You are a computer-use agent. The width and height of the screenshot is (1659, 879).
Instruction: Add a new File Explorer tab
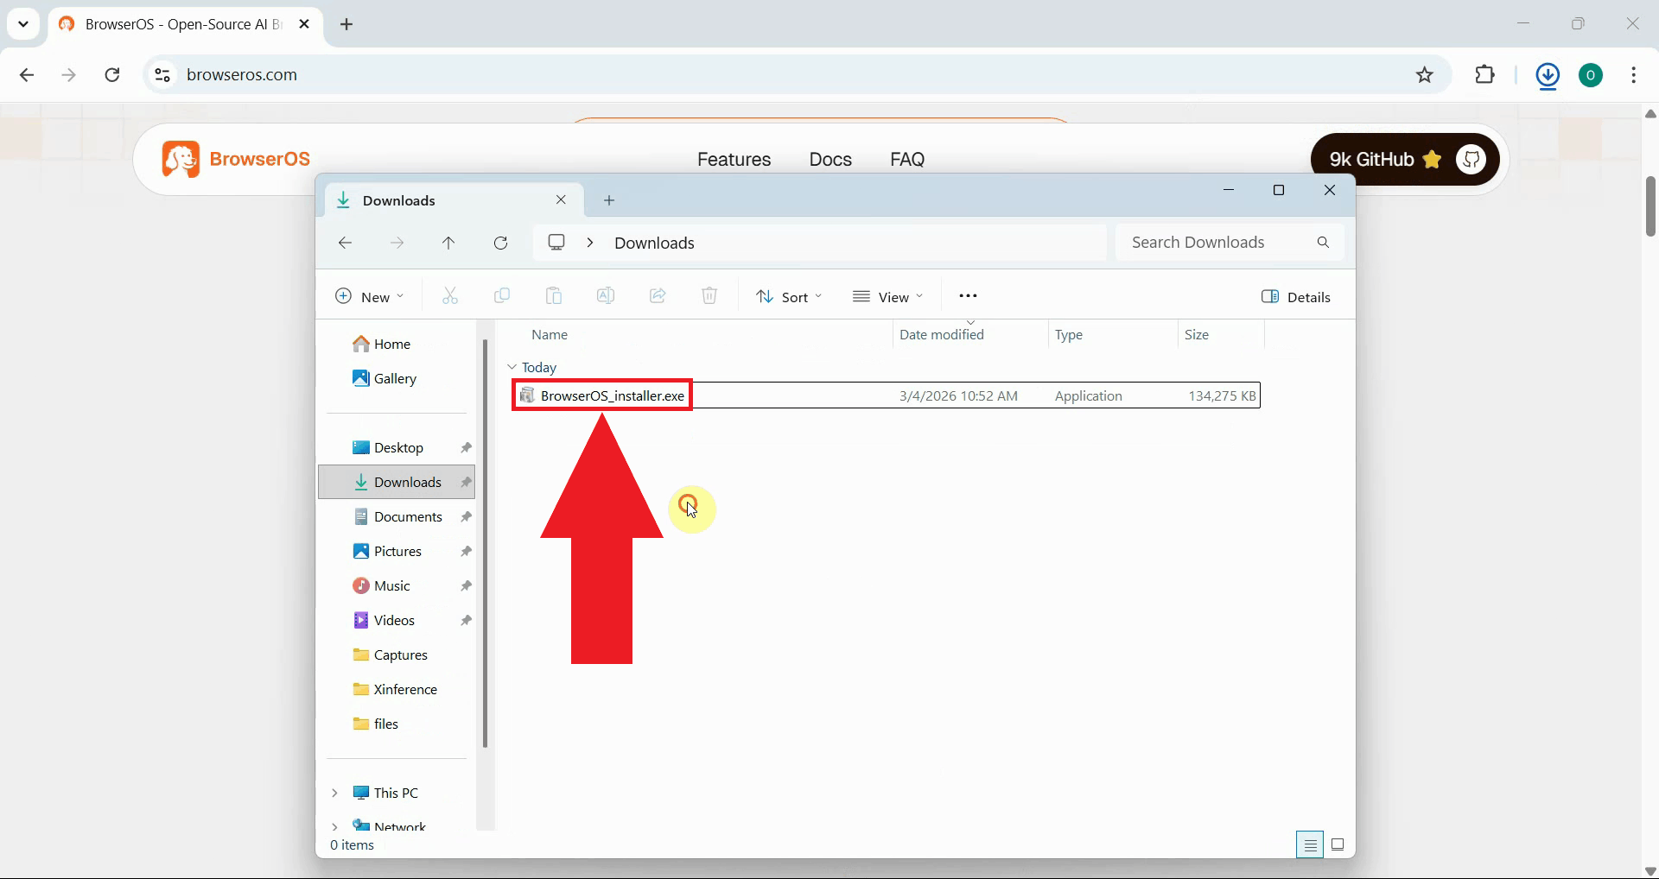coord(609,200)
